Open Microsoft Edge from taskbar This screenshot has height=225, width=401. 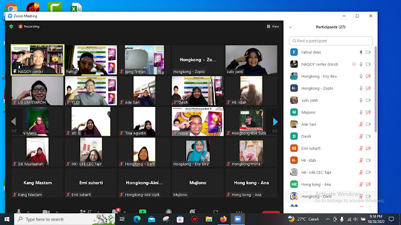(137, 219)
